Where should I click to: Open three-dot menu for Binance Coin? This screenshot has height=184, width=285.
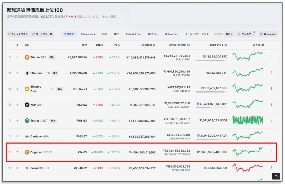(x=272, y=89)
